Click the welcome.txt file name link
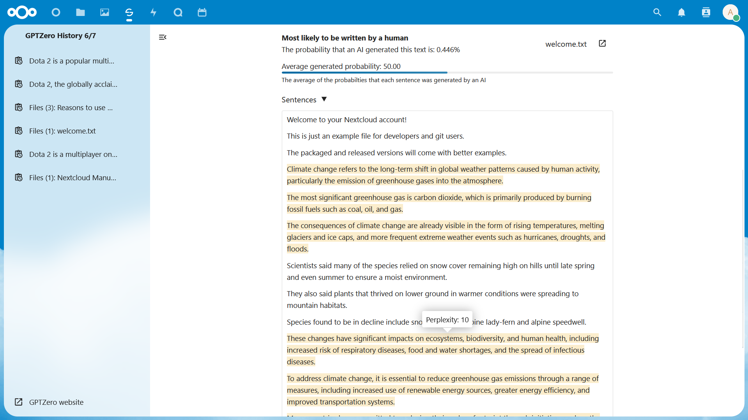 566,44
